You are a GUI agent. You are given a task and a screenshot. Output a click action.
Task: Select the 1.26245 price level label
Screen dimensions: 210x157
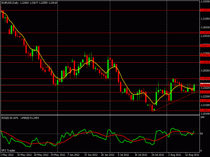click(x=205, y=62)
